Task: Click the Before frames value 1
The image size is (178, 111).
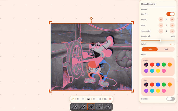Action: (x=166, y=19)
